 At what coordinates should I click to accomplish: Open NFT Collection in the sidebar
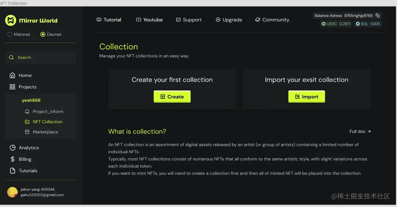pyautogui.click(x=48, y=122)
